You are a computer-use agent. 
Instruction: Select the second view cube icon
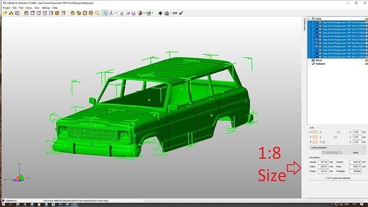coord(32,13)
